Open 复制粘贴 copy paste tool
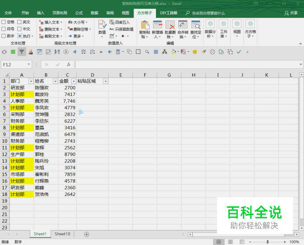 [x=145, y=30]
